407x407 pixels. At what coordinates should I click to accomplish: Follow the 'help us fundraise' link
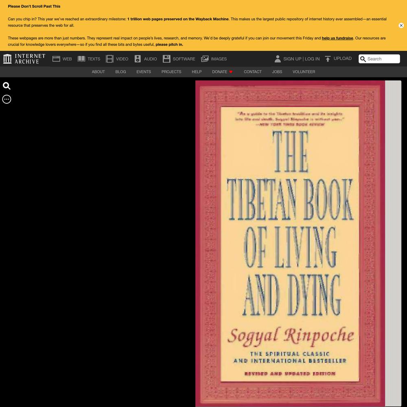coord(337,38)
